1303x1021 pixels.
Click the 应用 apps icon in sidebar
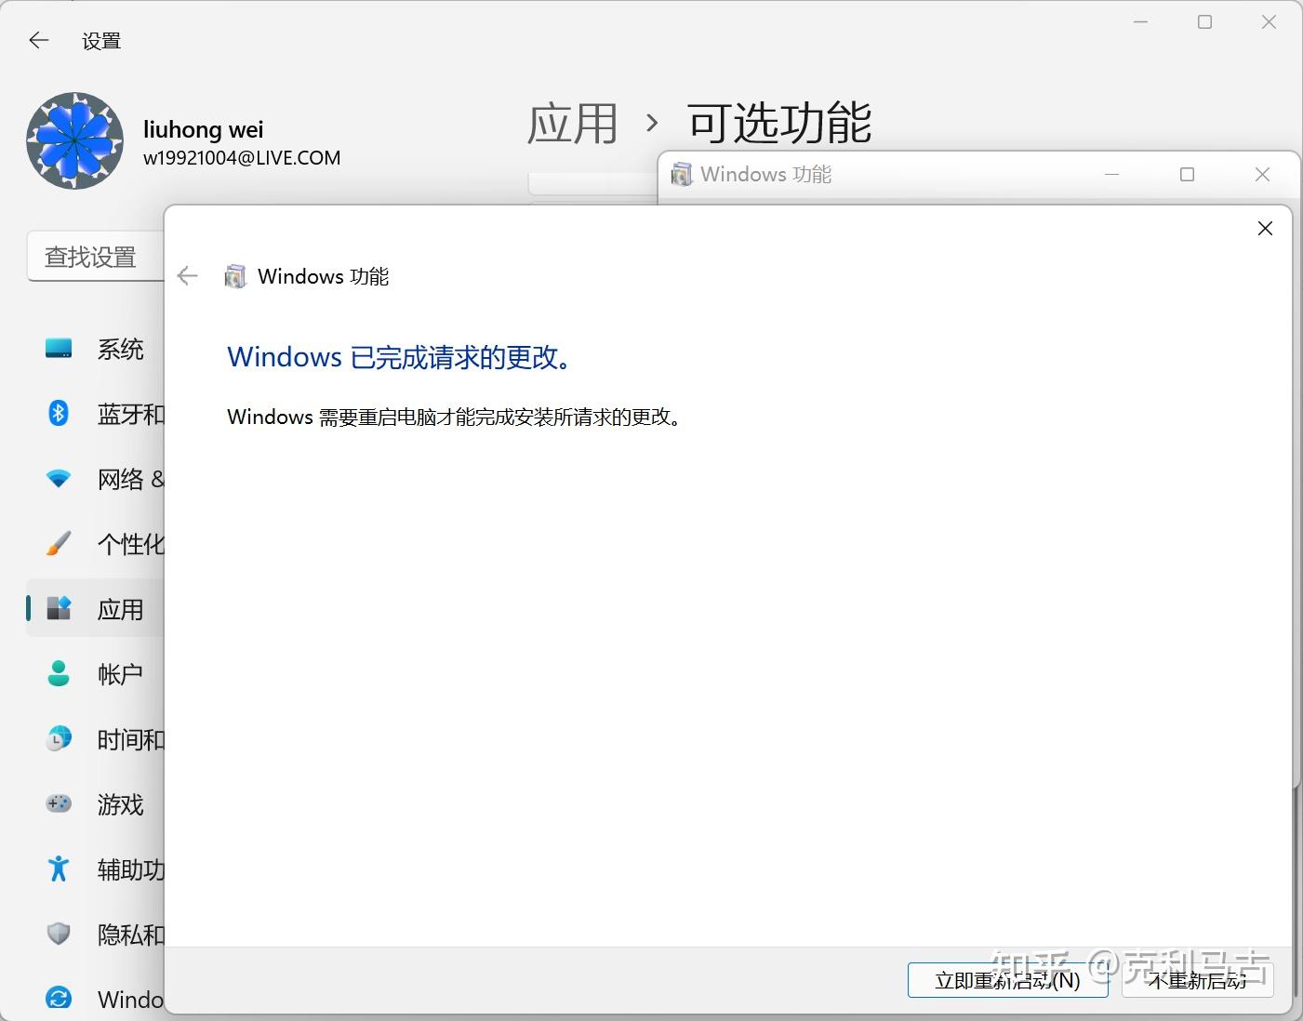59,608
